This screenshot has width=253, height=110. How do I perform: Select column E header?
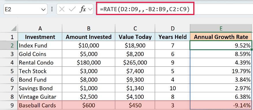[221, 28]
